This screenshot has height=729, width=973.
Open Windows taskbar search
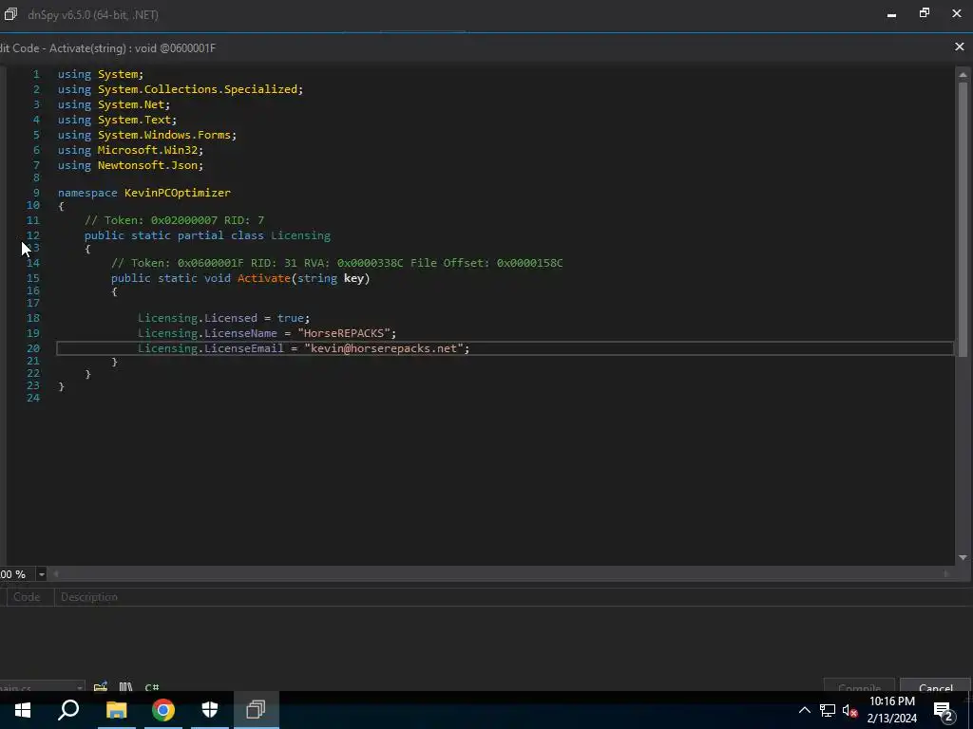[68, 710]
